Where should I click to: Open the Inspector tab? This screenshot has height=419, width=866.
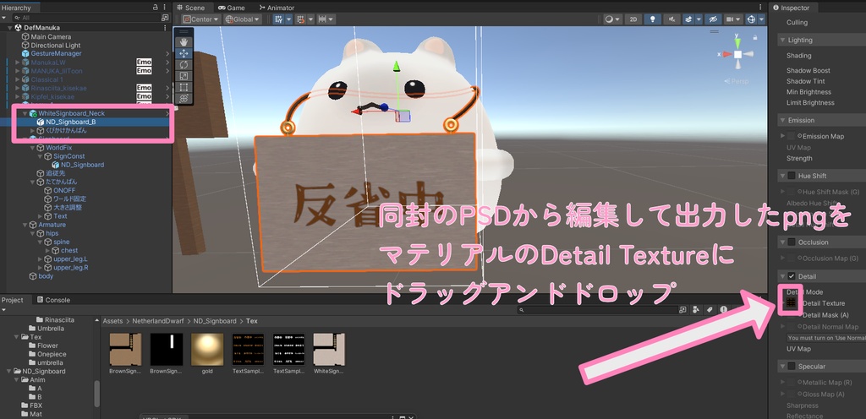coord(792,8)
